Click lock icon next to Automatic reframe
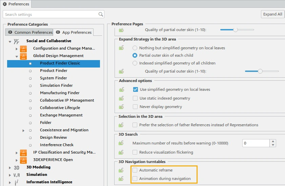285x186 pixels. click(x=121, y=170)
